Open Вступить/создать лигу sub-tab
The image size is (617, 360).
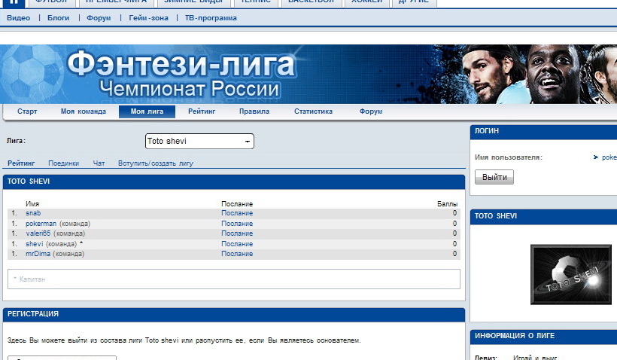[156, 163]
